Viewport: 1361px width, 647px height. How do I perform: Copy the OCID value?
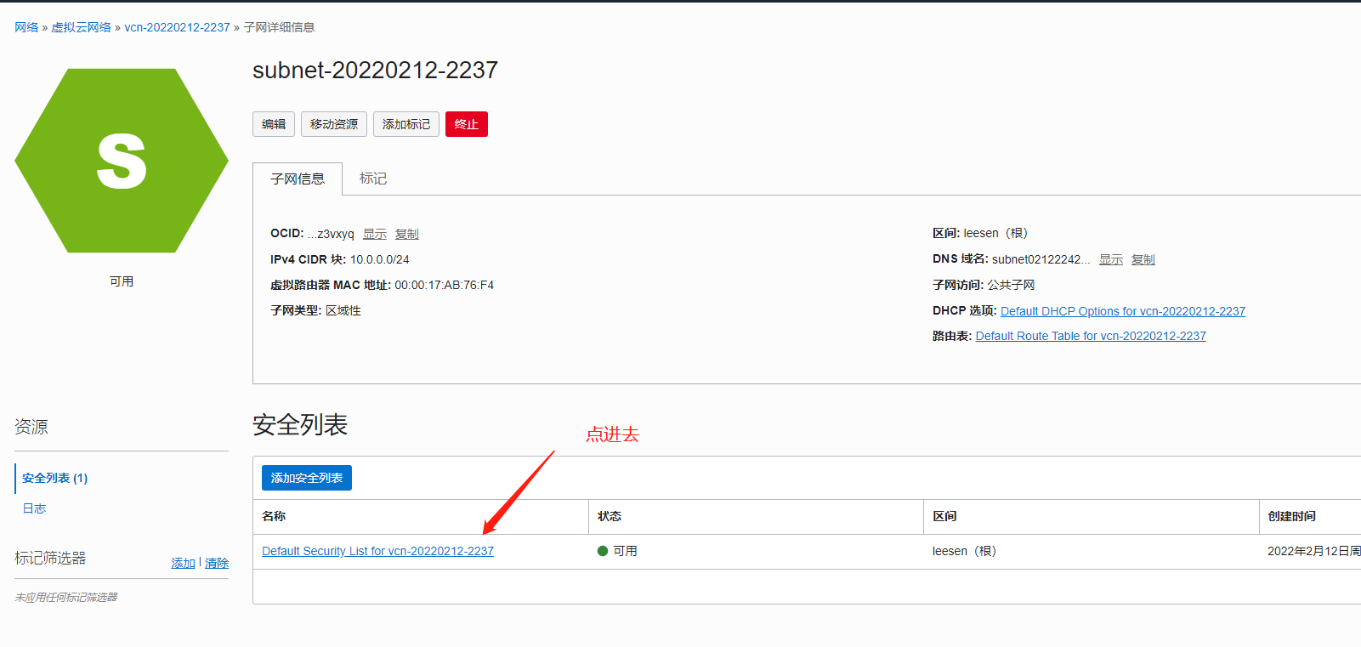407,234
